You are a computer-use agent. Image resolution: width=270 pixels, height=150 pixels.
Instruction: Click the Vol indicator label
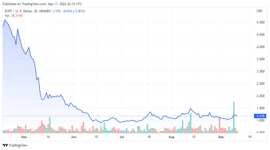point(7,16)
